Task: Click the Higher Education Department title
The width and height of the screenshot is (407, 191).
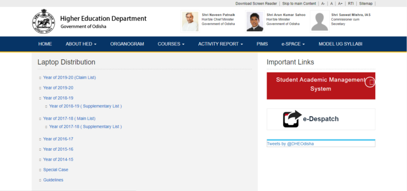Action: point(103,19)
